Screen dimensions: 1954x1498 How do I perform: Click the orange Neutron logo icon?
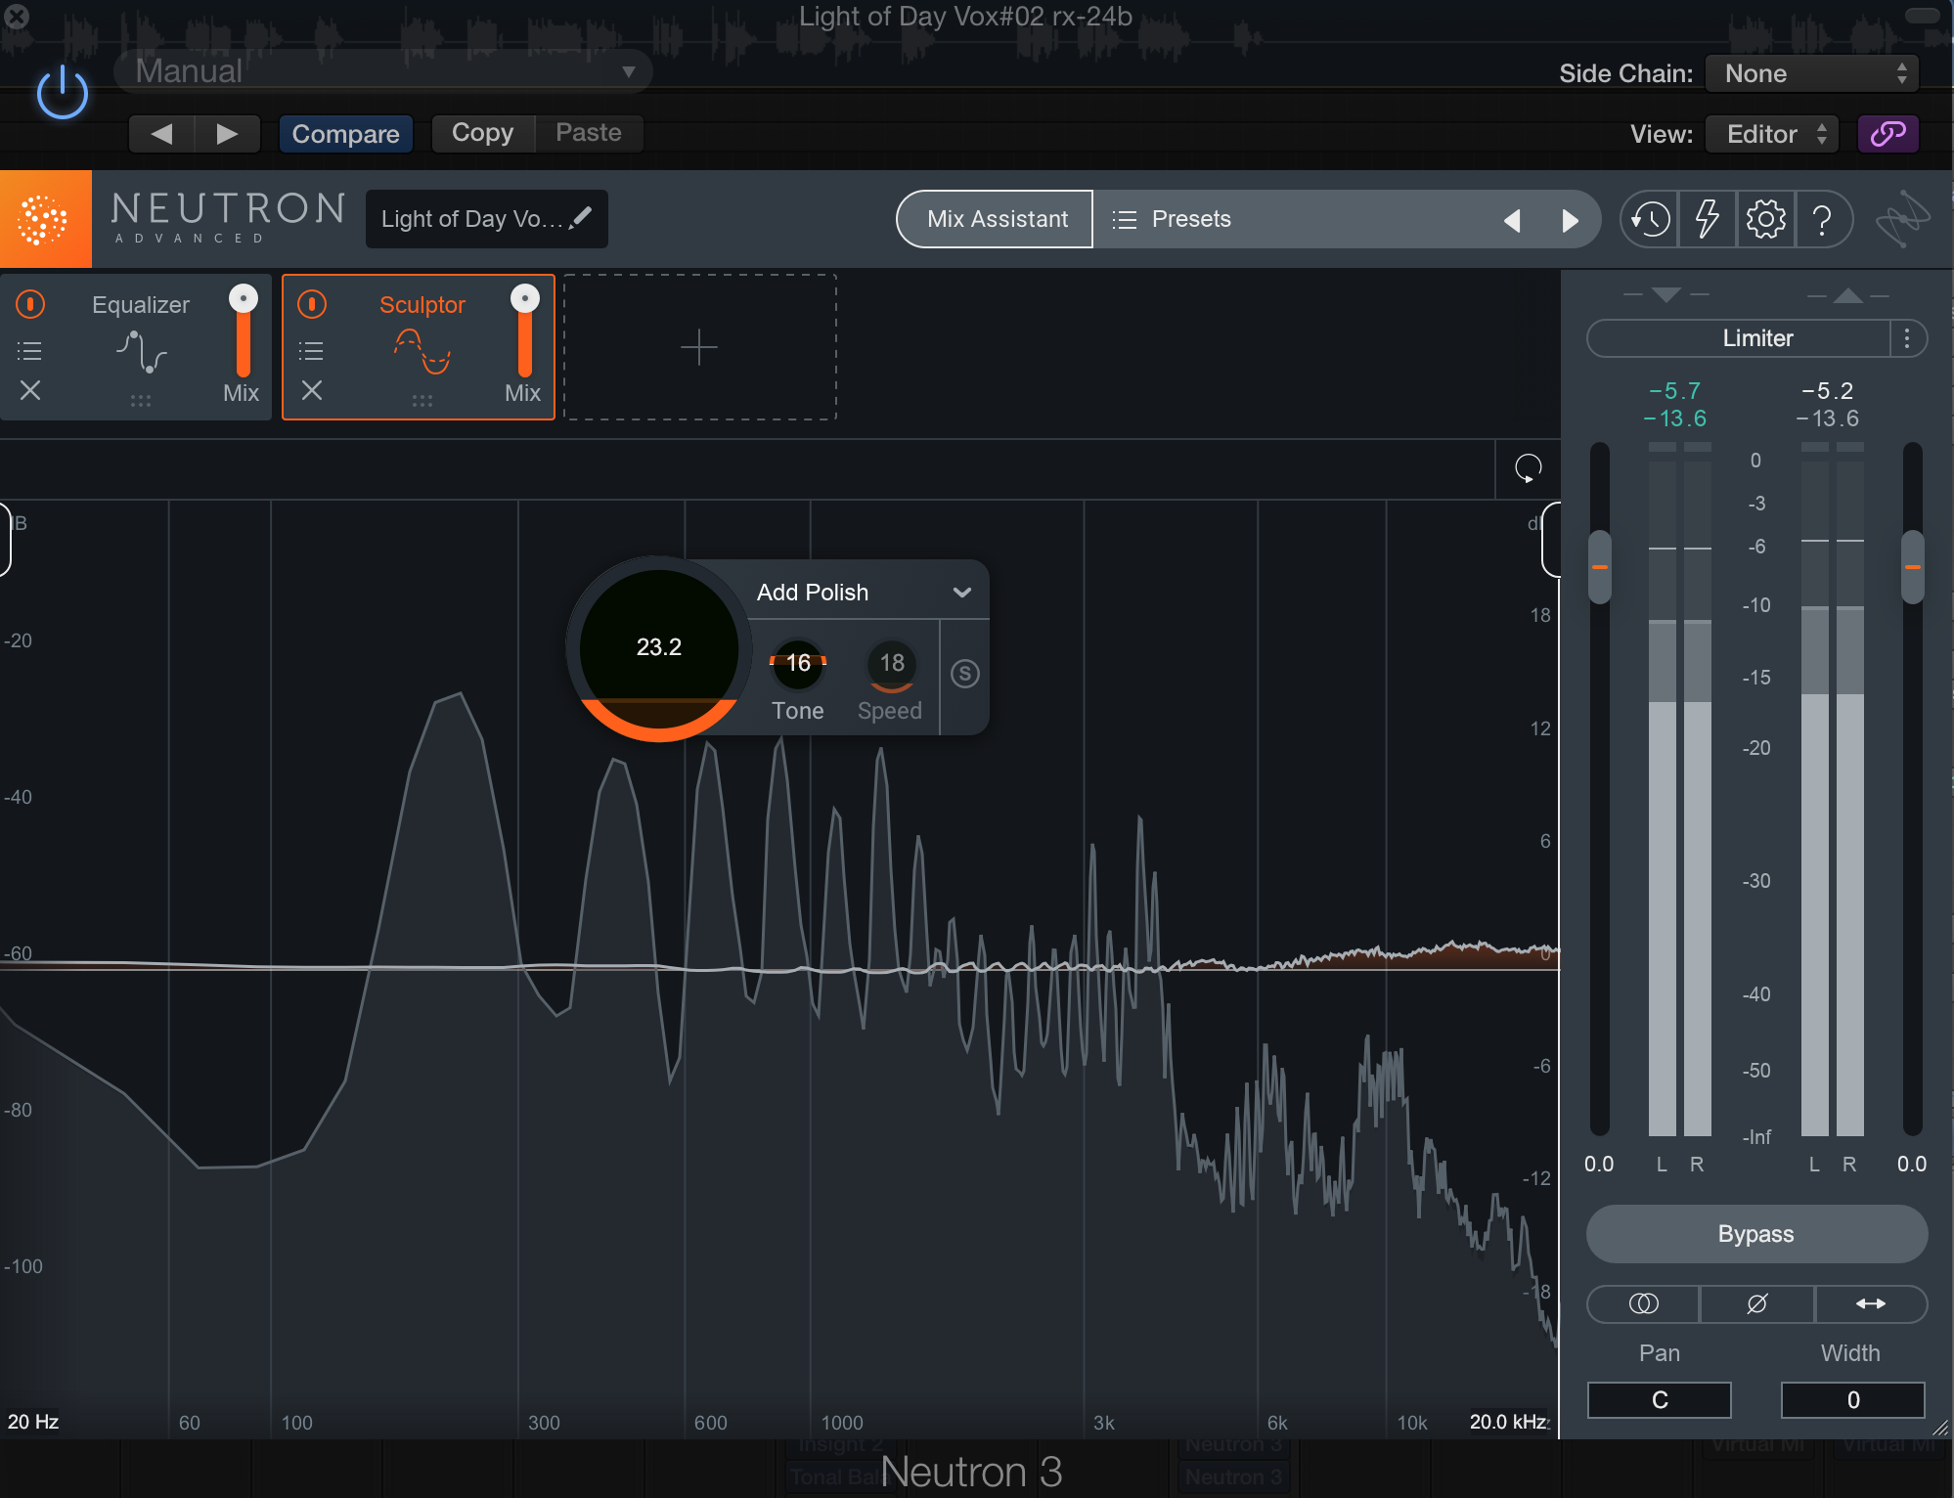point(45,219)
